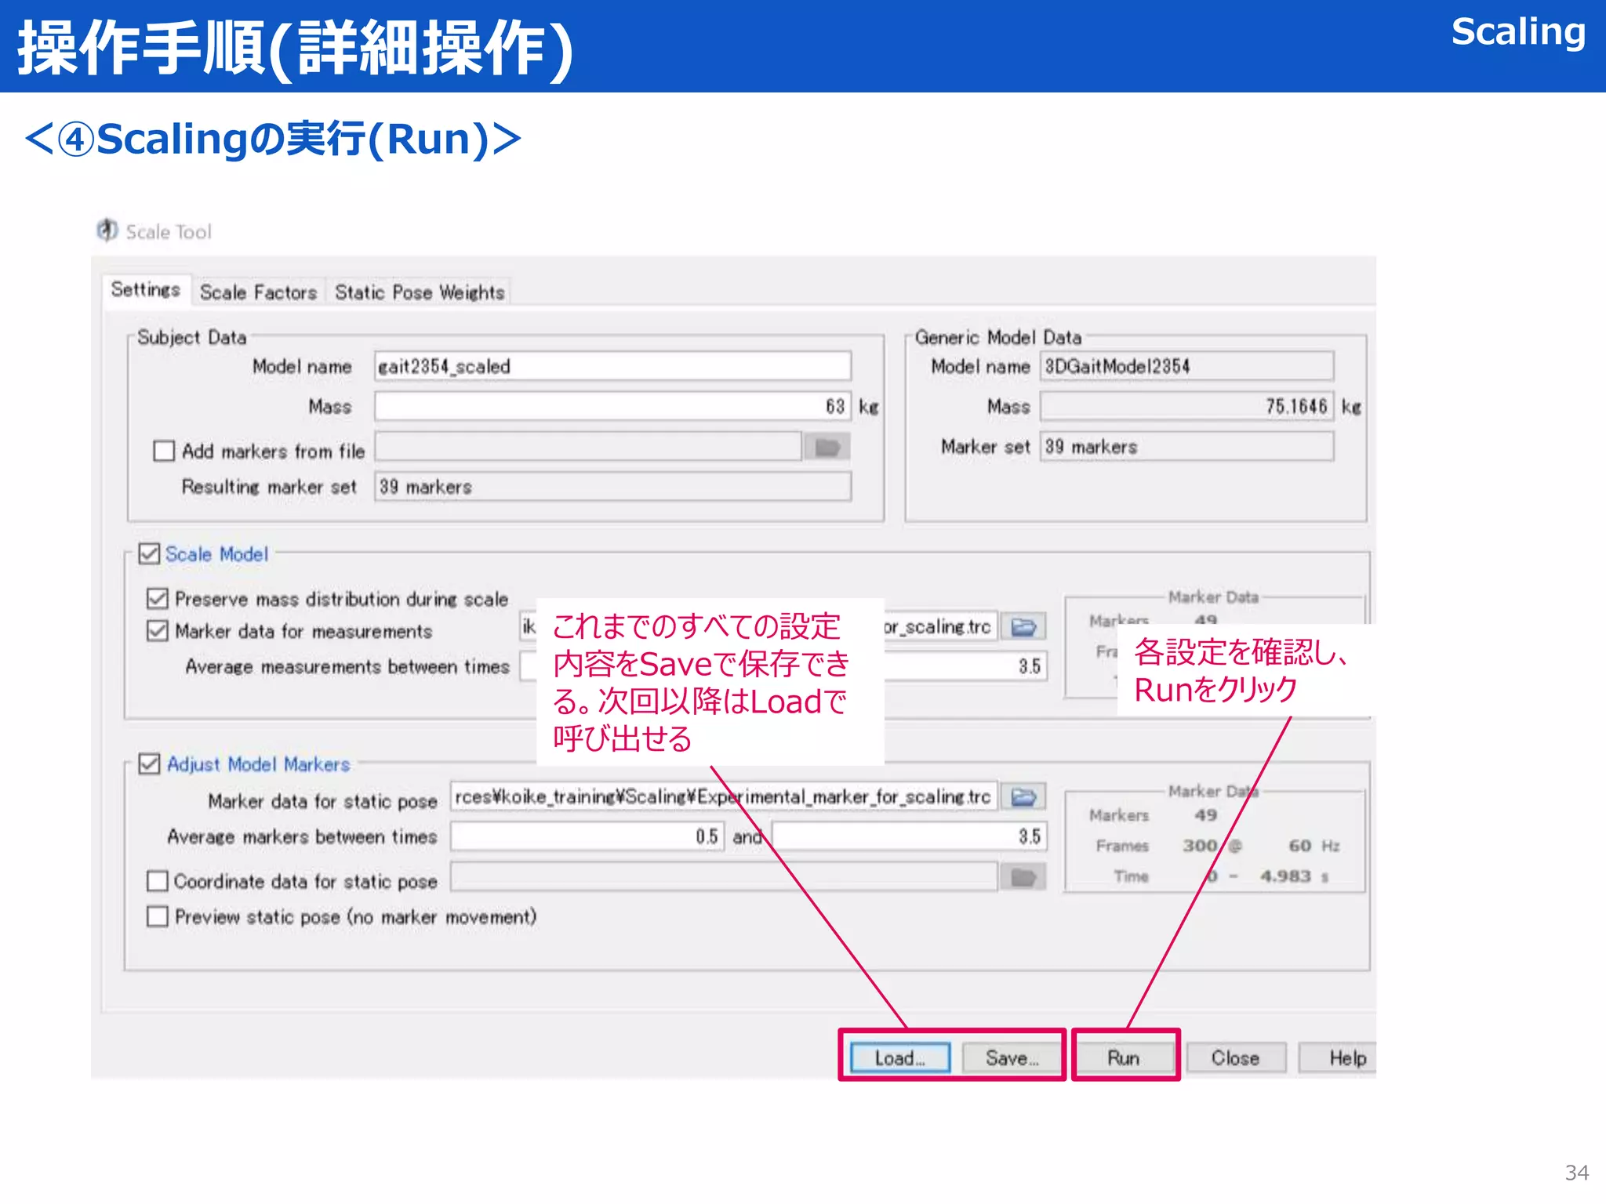Open Static Pose Weights tab
The height and width of the screenshot is (1204, 1606).
pos(419,292)
